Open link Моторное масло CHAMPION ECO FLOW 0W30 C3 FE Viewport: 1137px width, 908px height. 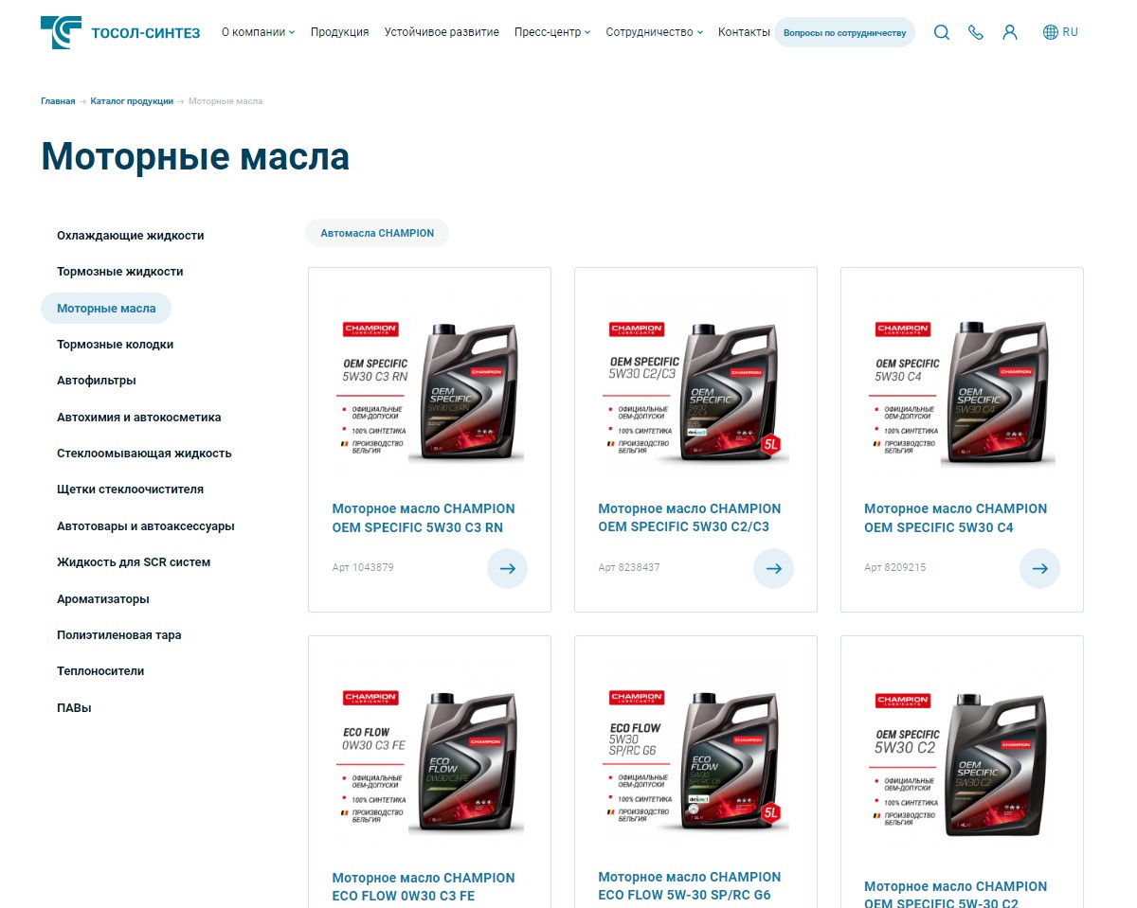click(424, 887)
